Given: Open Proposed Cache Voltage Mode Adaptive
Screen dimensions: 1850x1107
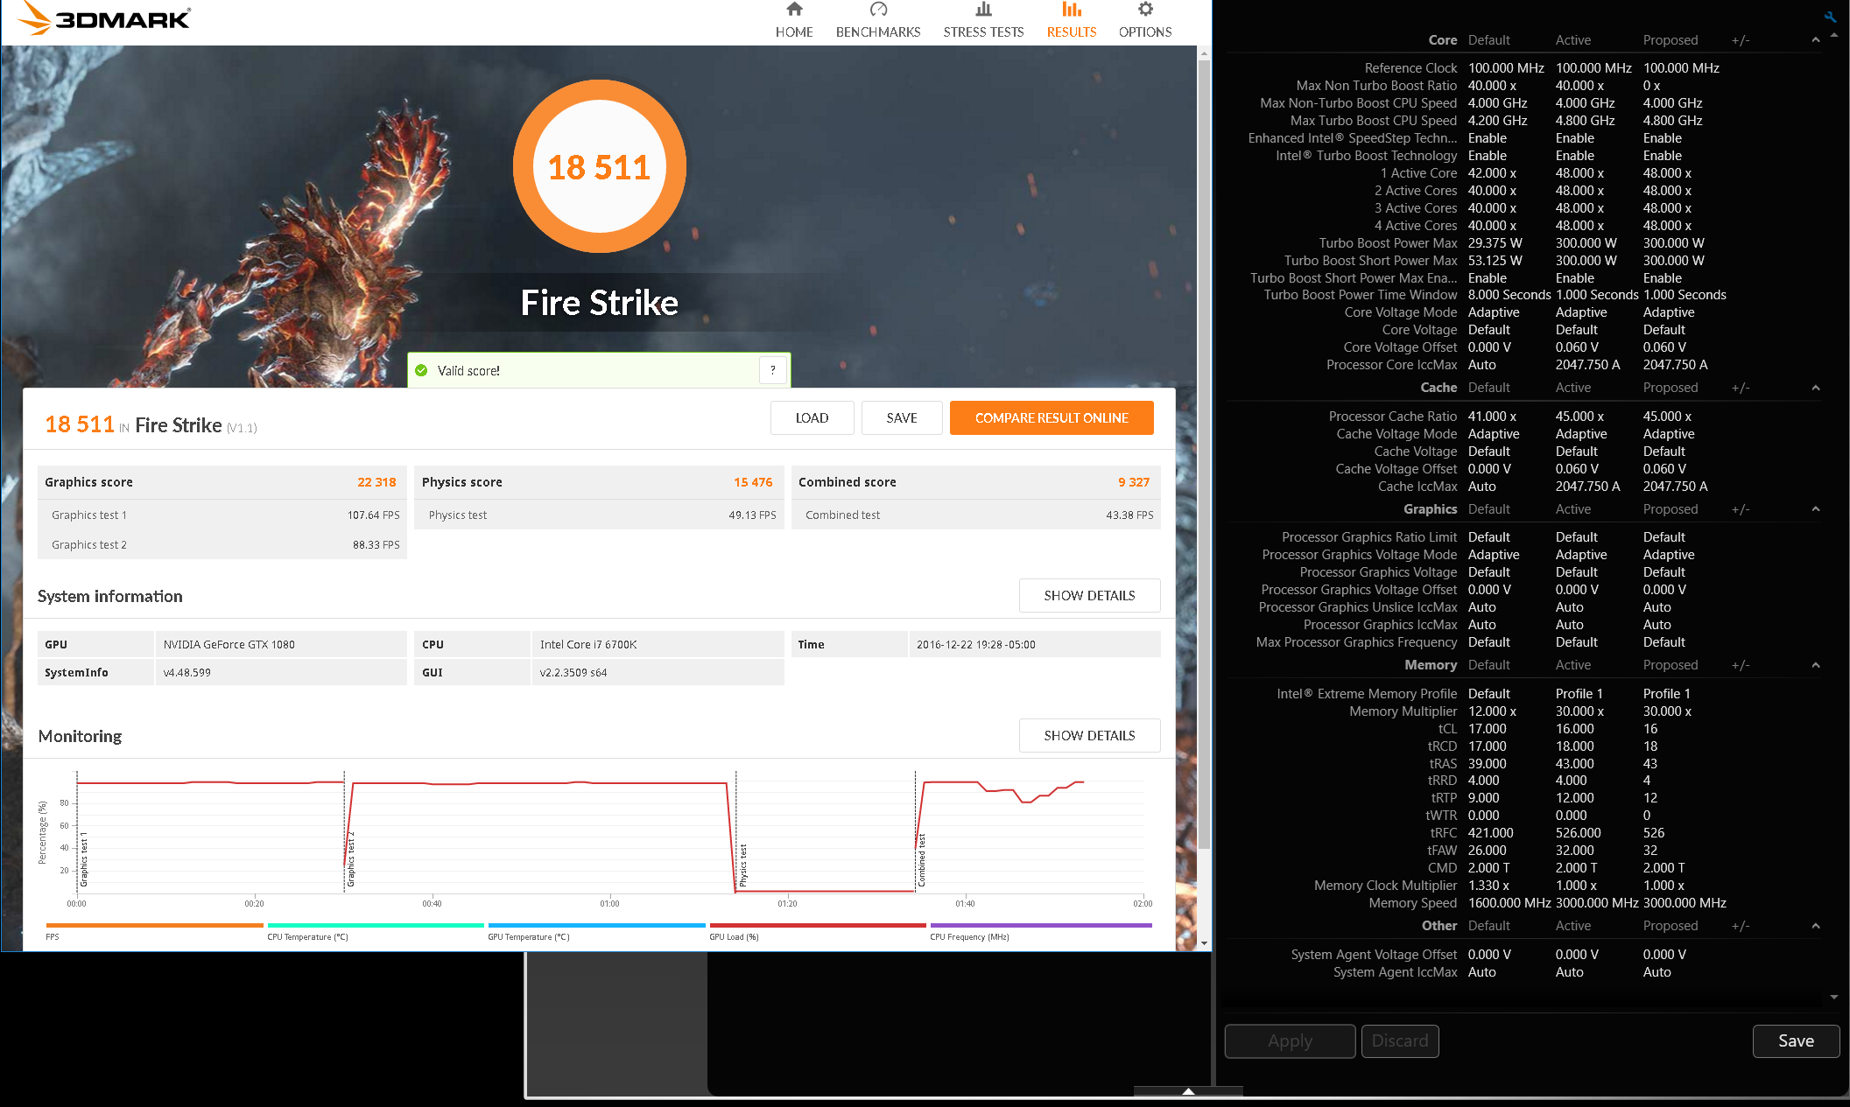Looking at the screenshot, I should click(x=1668, y=434).
